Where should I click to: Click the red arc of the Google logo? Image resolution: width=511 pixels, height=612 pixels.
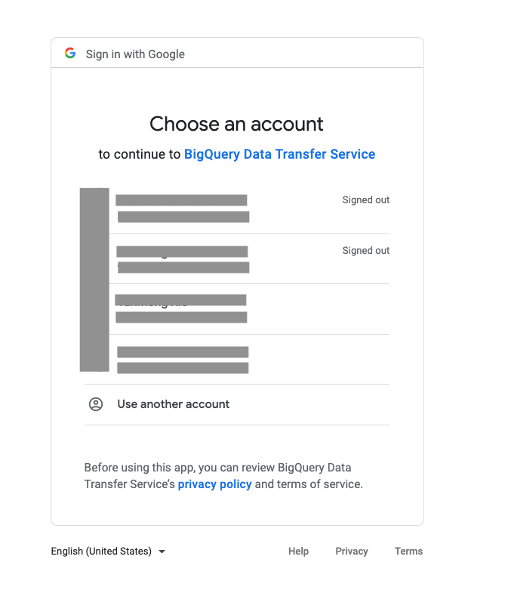pyautogui.click(x=68, y=49)
